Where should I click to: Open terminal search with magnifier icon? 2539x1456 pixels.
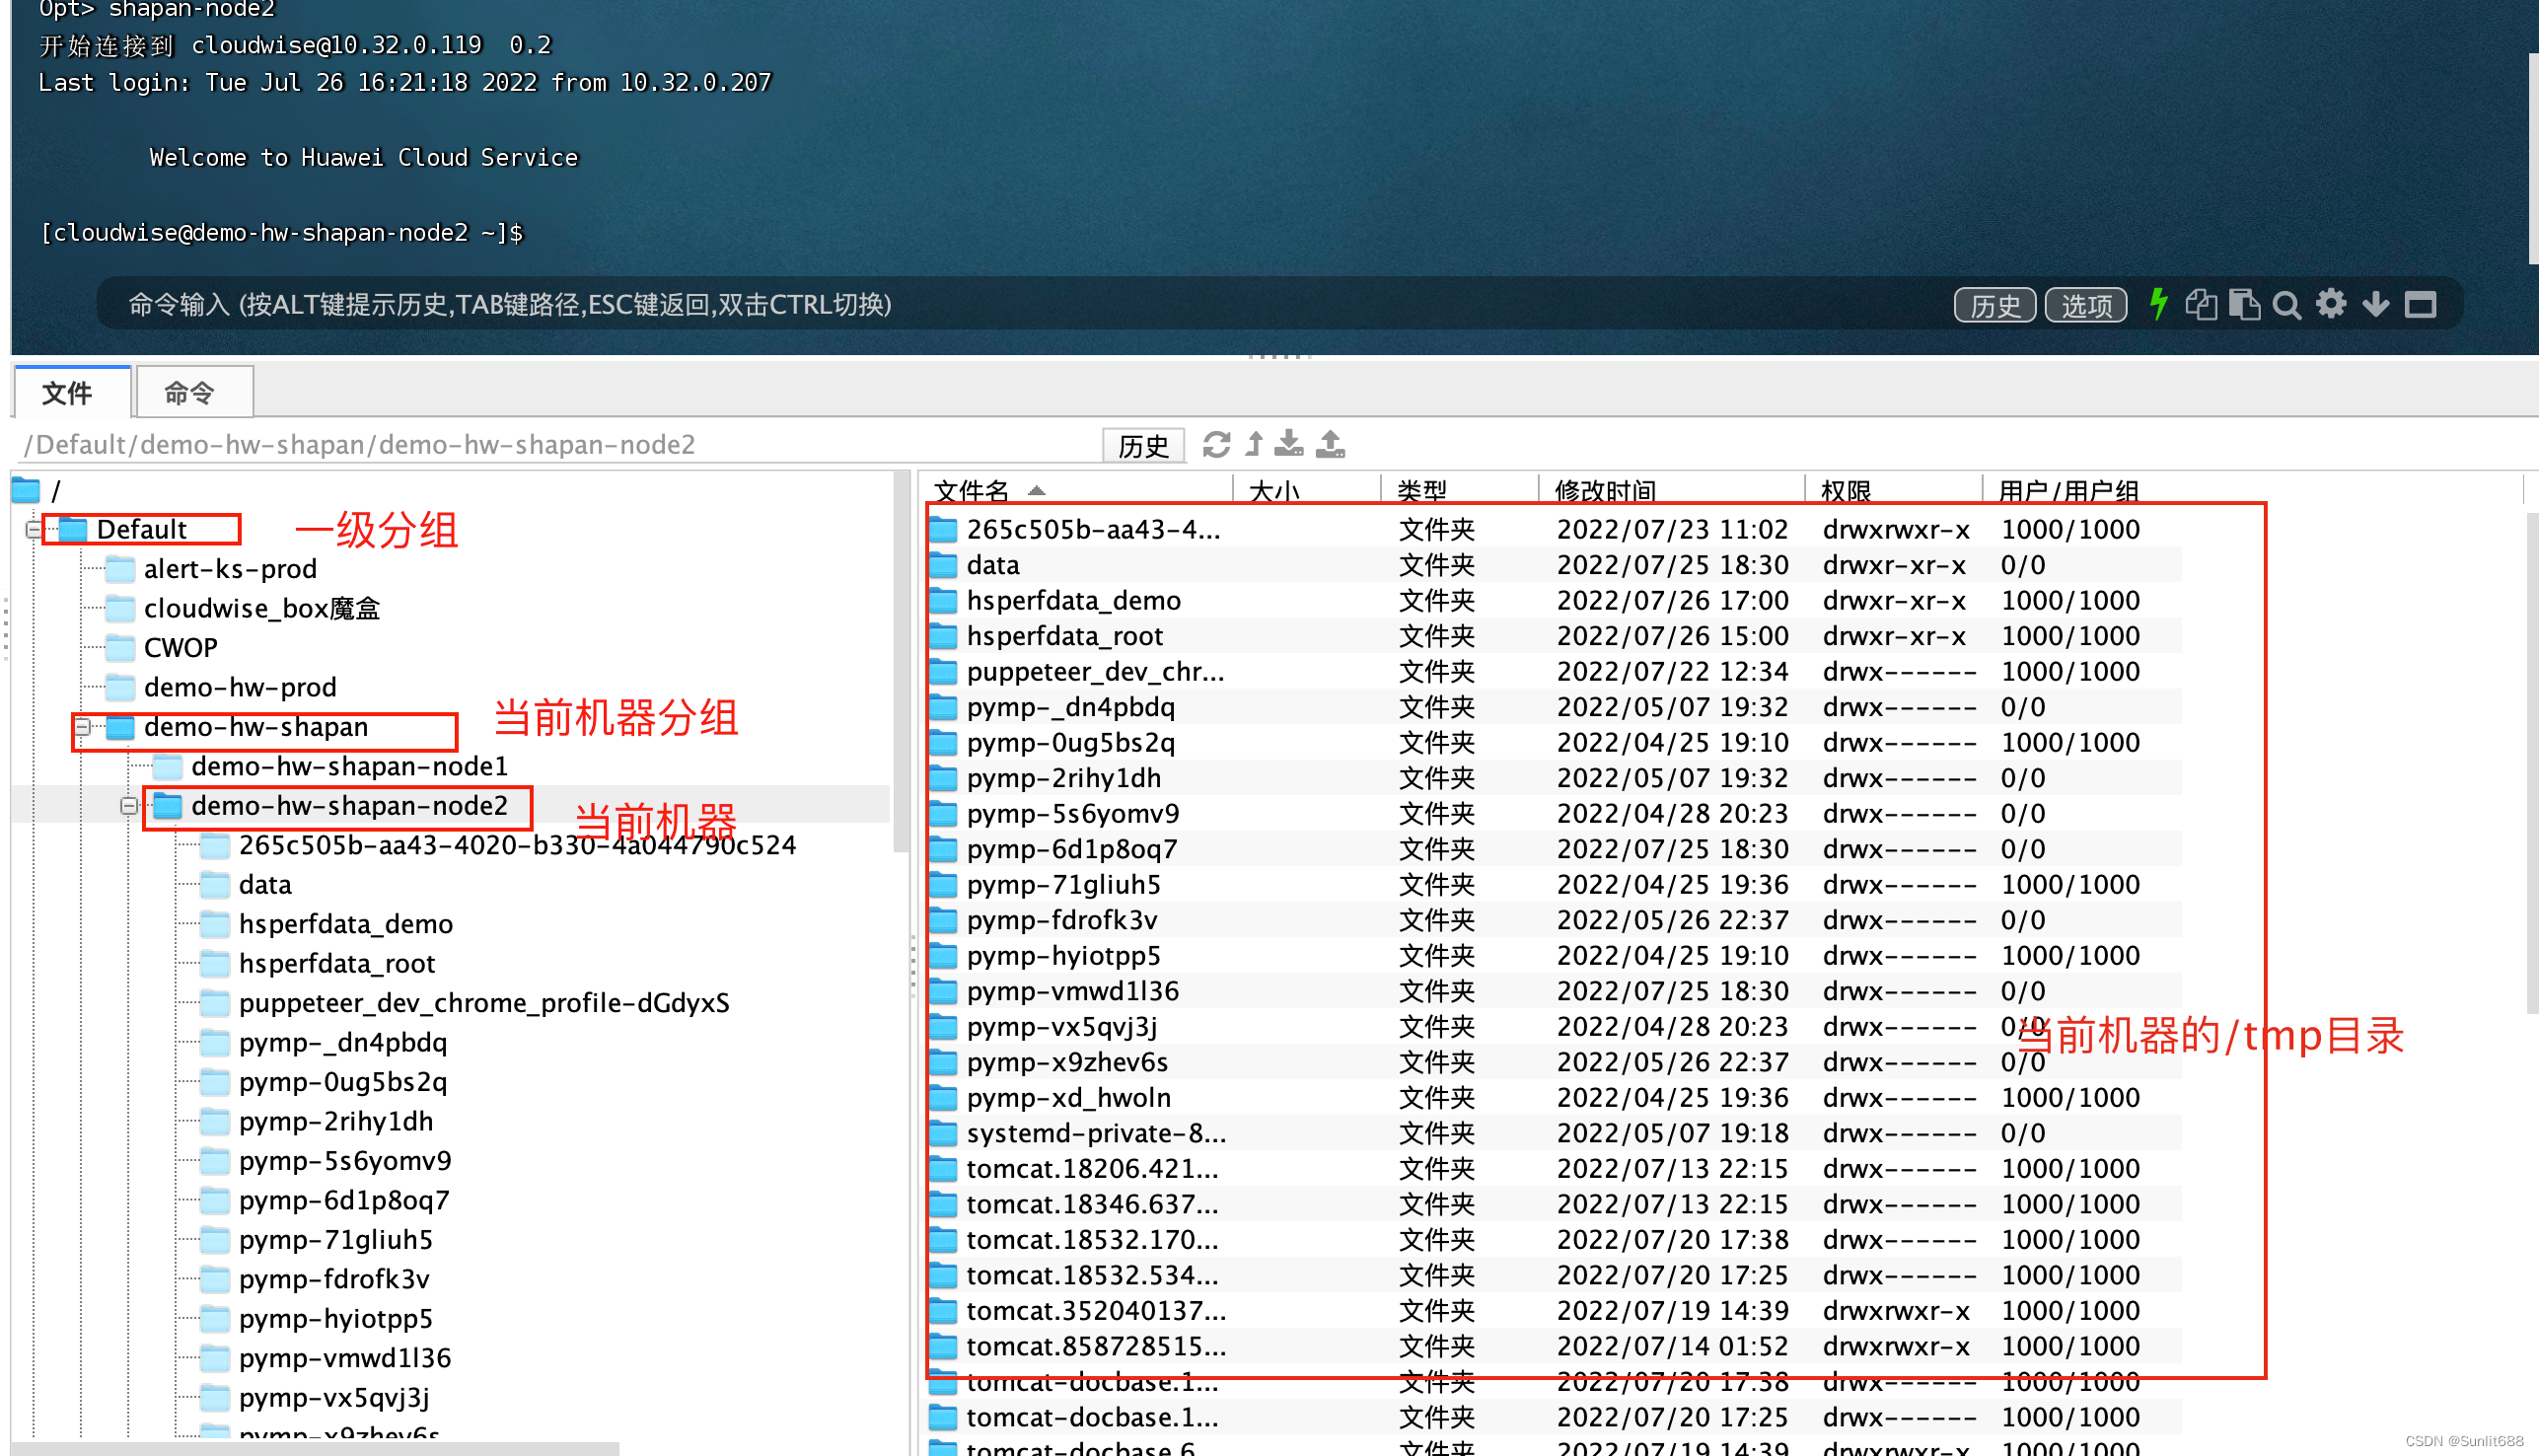coord(2286,304)
